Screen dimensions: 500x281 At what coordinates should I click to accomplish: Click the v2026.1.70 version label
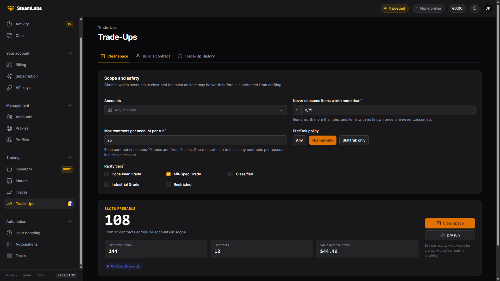66,275
